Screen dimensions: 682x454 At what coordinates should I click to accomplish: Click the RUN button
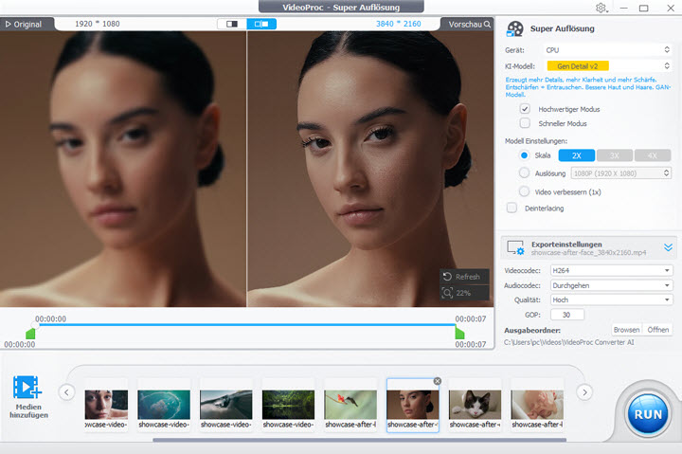648,414
